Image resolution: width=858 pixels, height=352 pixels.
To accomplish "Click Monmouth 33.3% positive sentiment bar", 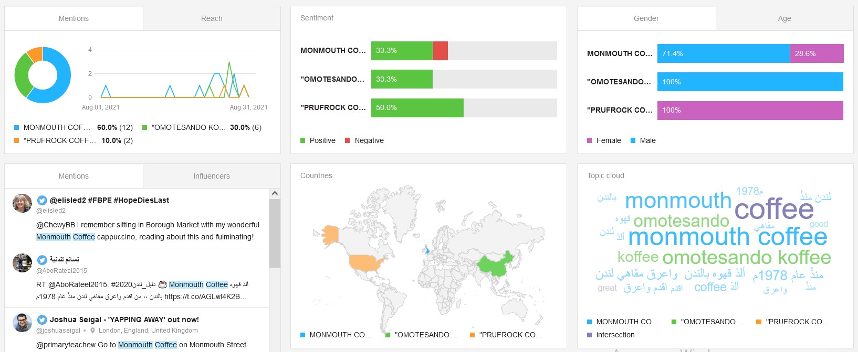I will 402,51.
